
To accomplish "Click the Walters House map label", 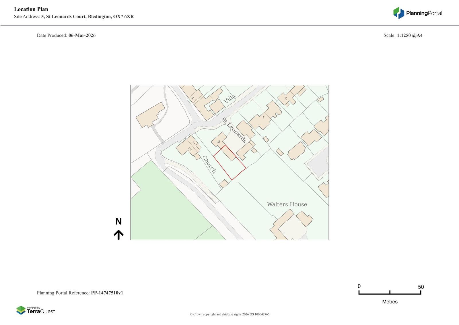I will click(287, 204).
